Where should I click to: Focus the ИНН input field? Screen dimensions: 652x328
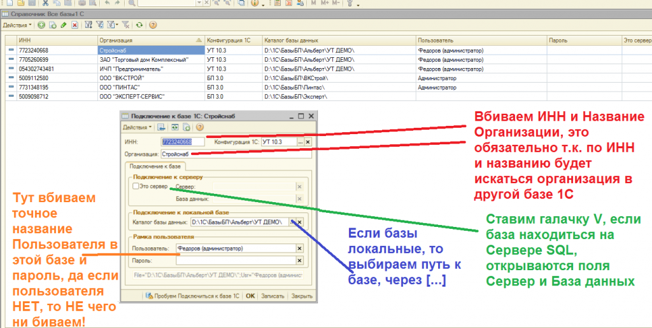pos(183,142)
